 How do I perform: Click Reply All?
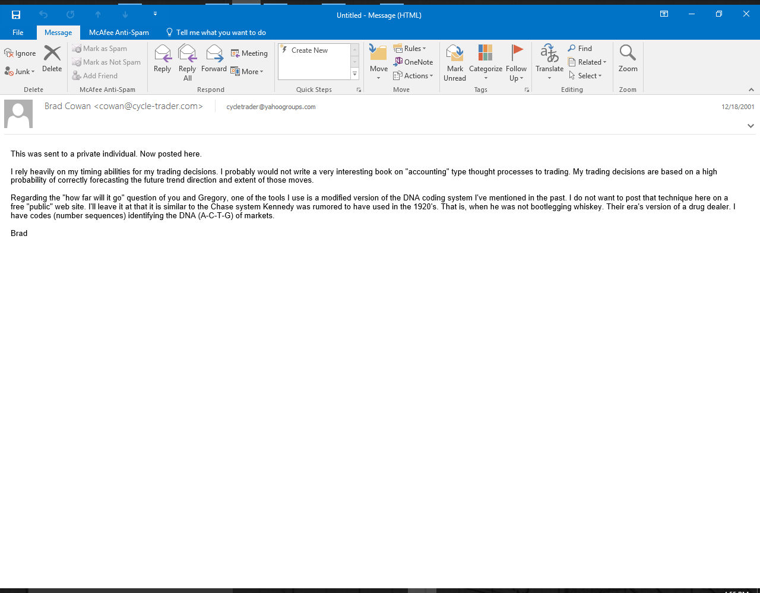pos(187,63)
